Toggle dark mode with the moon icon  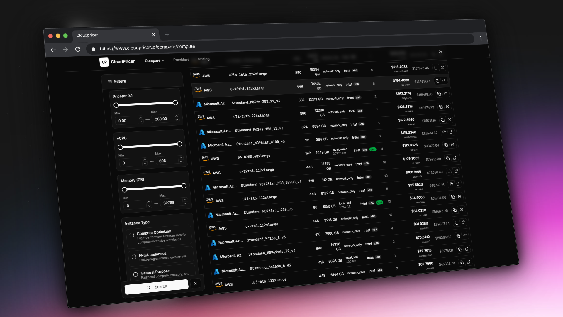tap(440, 52)
